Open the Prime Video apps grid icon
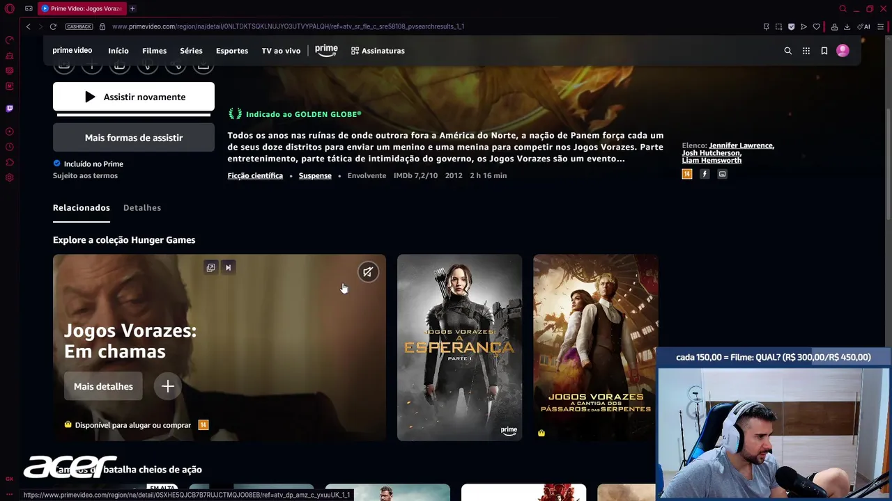The width and height of the screenshot is (892, 501). [806, 51]
